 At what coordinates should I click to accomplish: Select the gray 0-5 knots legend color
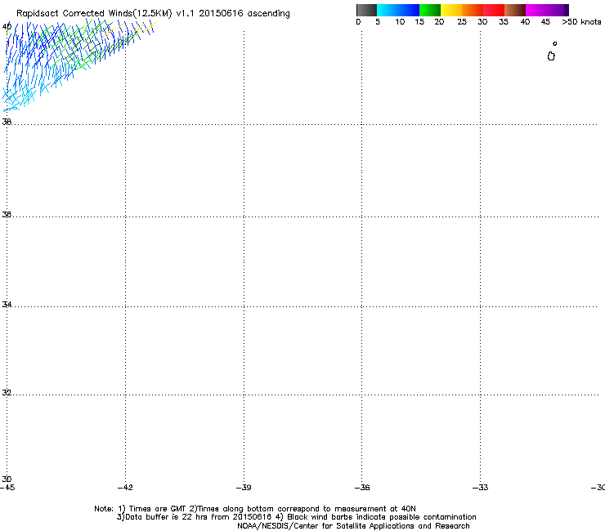point(366,10)
